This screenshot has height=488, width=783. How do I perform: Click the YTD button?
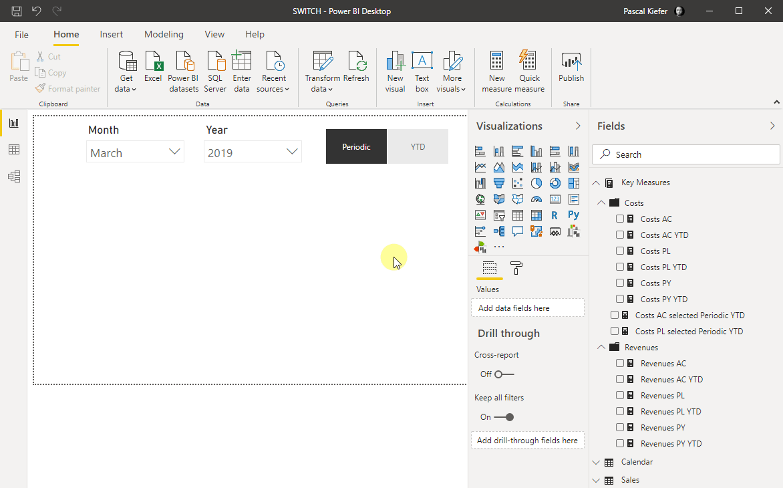(418, 147)
